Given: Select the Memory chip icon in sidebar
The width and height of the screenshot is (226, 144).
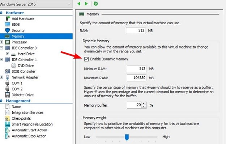Looking at the screenshot, I should [x=7, y=36].
